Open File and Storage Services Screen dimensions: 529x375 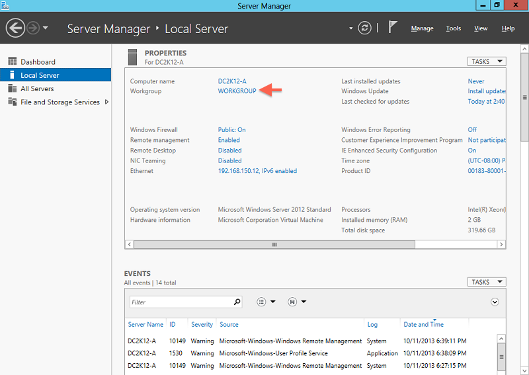tap(60, 102)
